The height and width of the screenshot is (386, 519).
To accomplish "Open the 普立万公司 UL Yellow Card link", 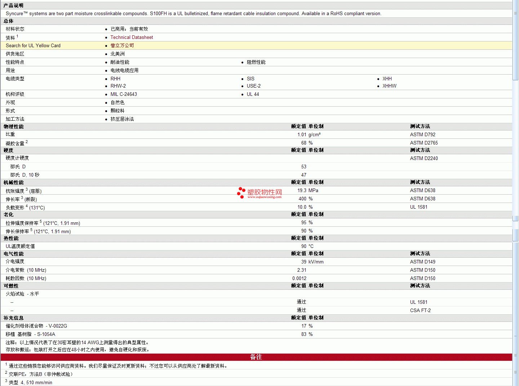I will (x=122, y=45).
